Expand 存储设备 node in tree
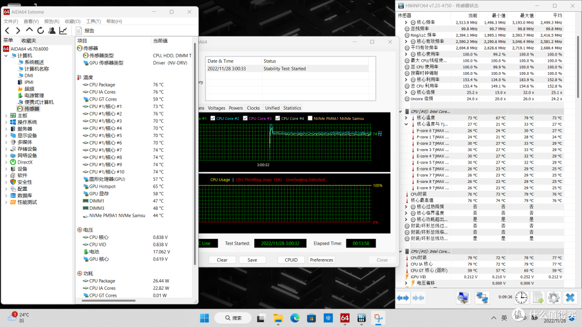Viewport: 582px width, 327px height. (6, 149)
